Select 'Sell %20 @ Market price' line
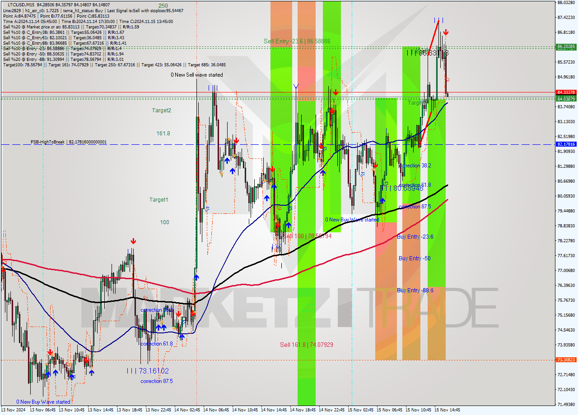 [71, 27]
